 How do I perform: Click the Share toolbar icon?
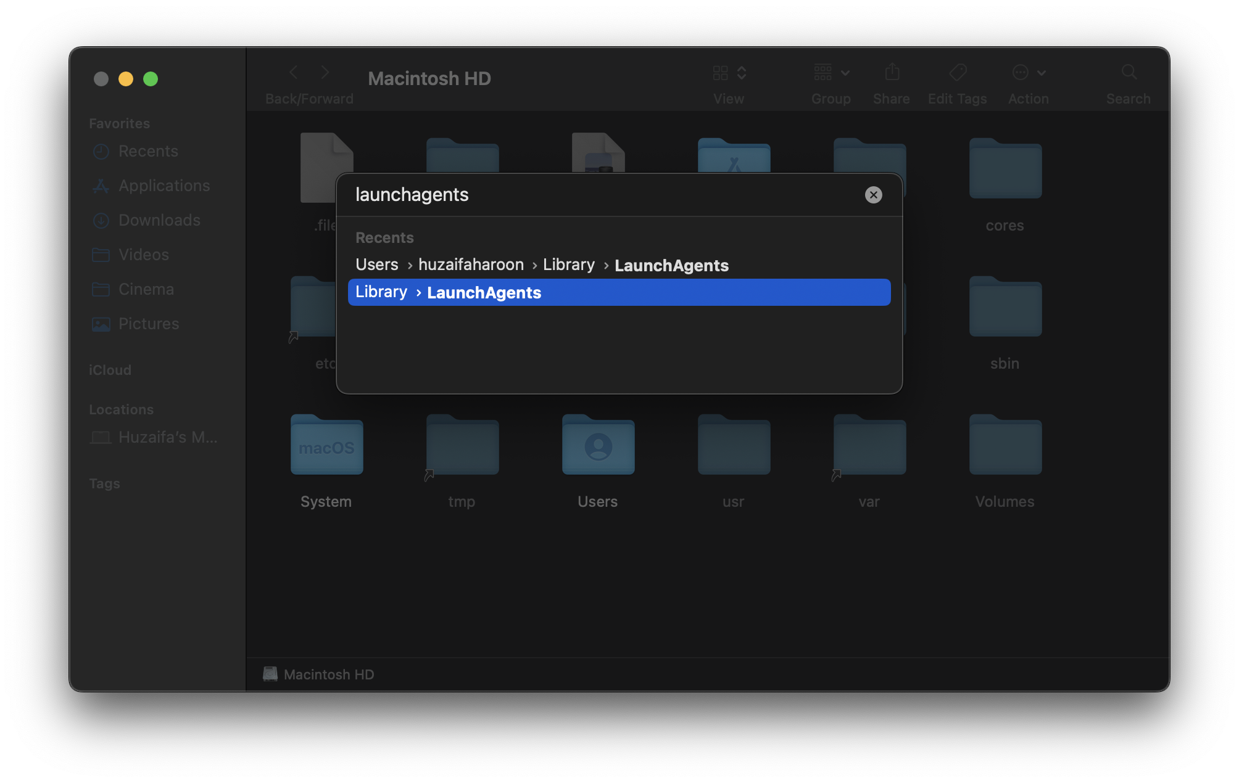tap(892, 73)
